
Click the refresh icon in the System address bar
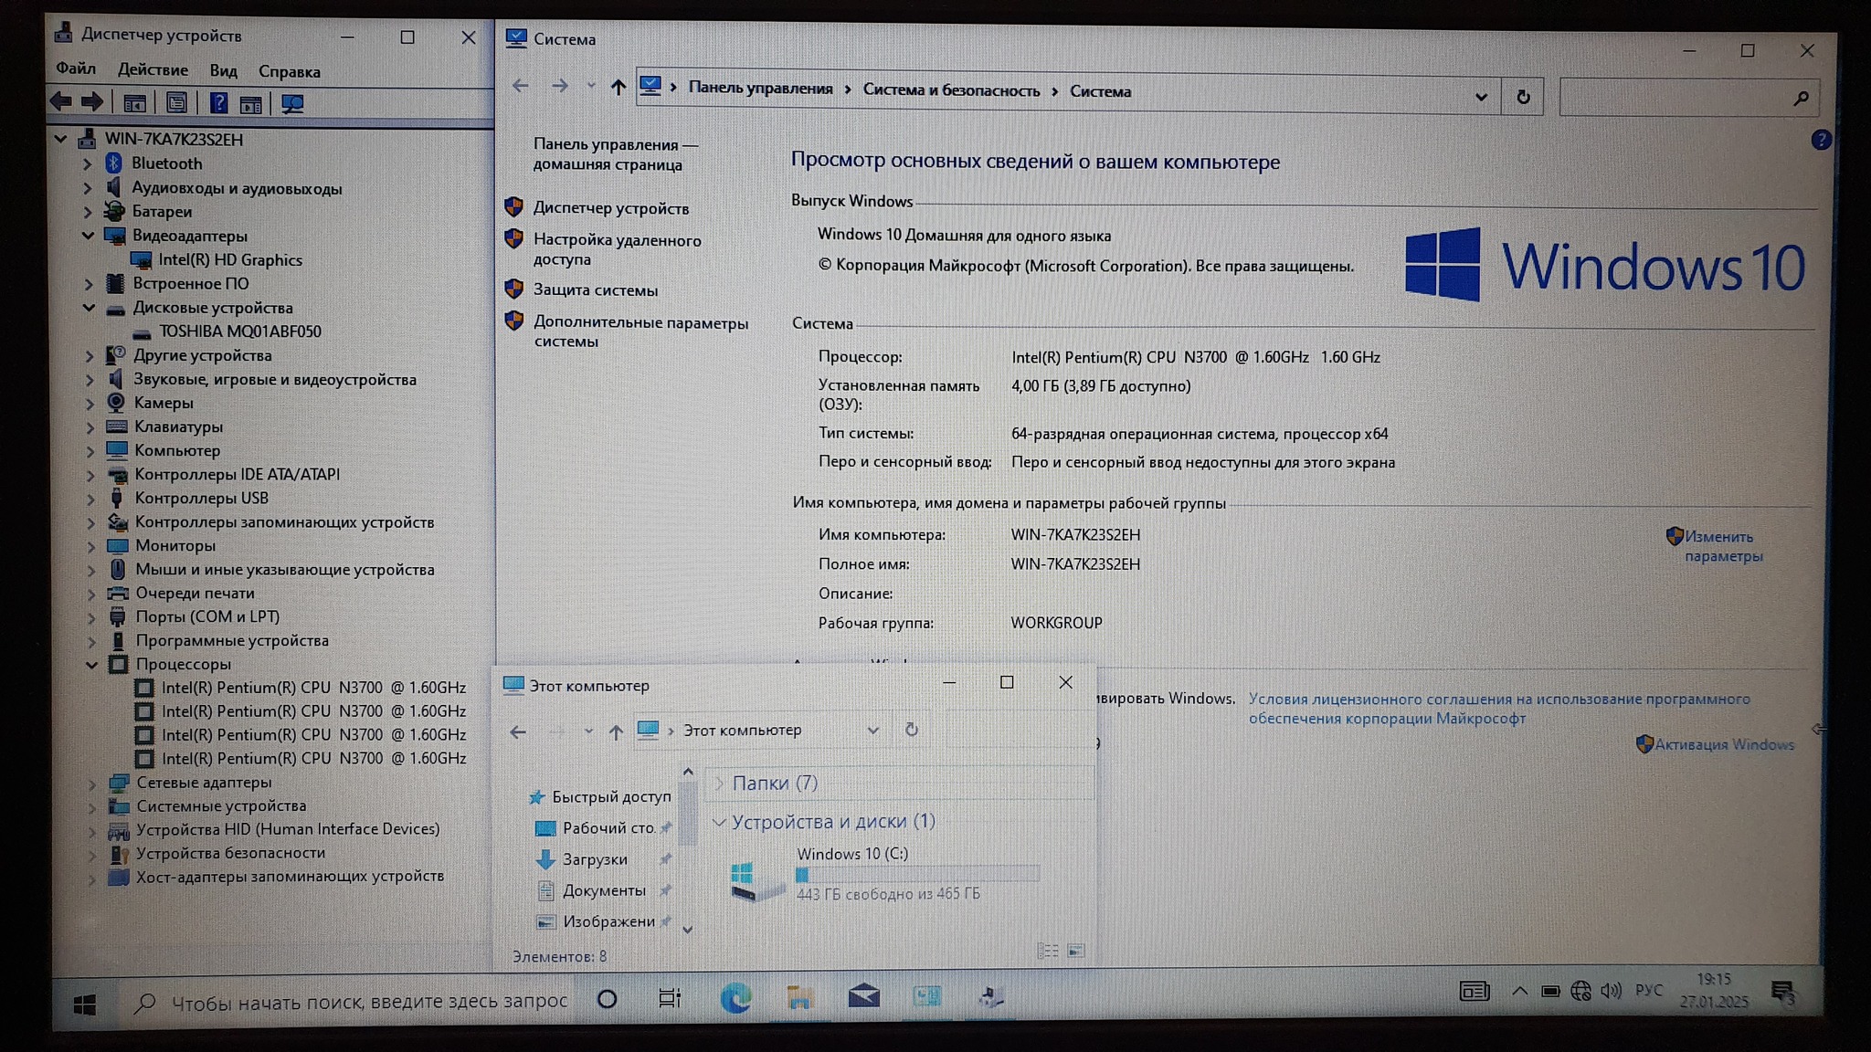tap(1523, 97)
